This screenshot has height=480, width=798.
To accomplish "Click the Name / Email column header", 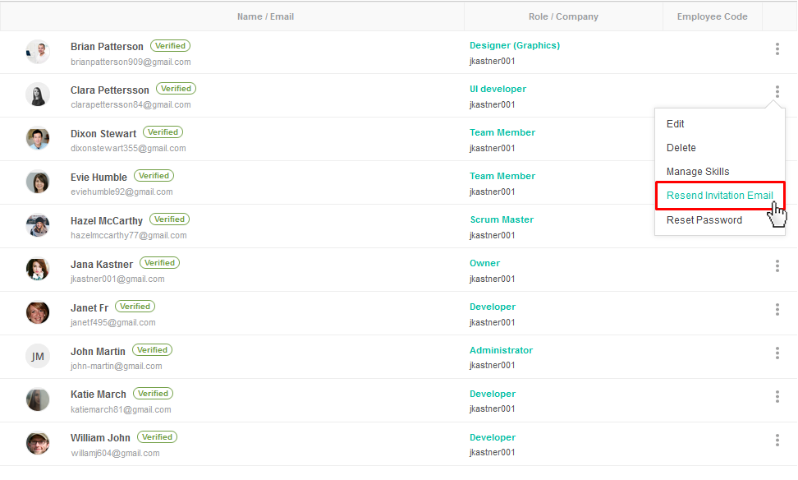I will click(265, 16).
